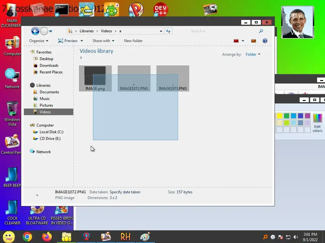Open the DEV C++ desktop shortcut

[x=161, y=9]
